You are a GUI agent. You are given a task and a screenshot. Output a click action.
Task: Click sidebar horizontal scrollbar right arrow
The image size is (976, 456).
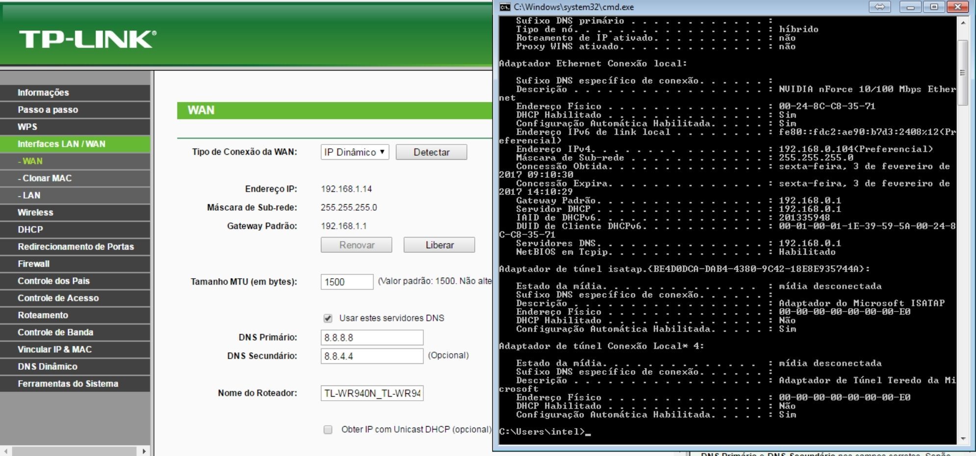[144, 451]
